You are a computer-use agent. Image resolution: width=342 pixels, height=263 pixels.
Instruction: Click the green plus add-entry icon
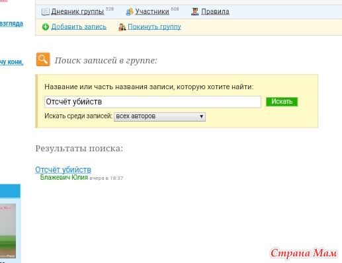(x=46, y=27)
